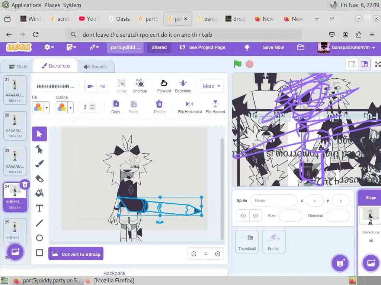Choose the Text tool
The height and width of the screenshot is (285, 381).
[x=39, y=208]
